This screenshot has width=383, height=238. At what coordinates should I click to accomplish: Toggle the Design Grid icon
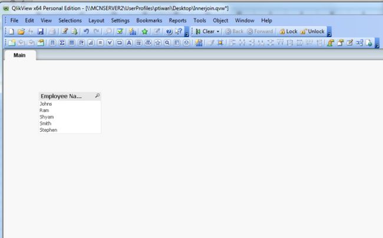point(220,43)
